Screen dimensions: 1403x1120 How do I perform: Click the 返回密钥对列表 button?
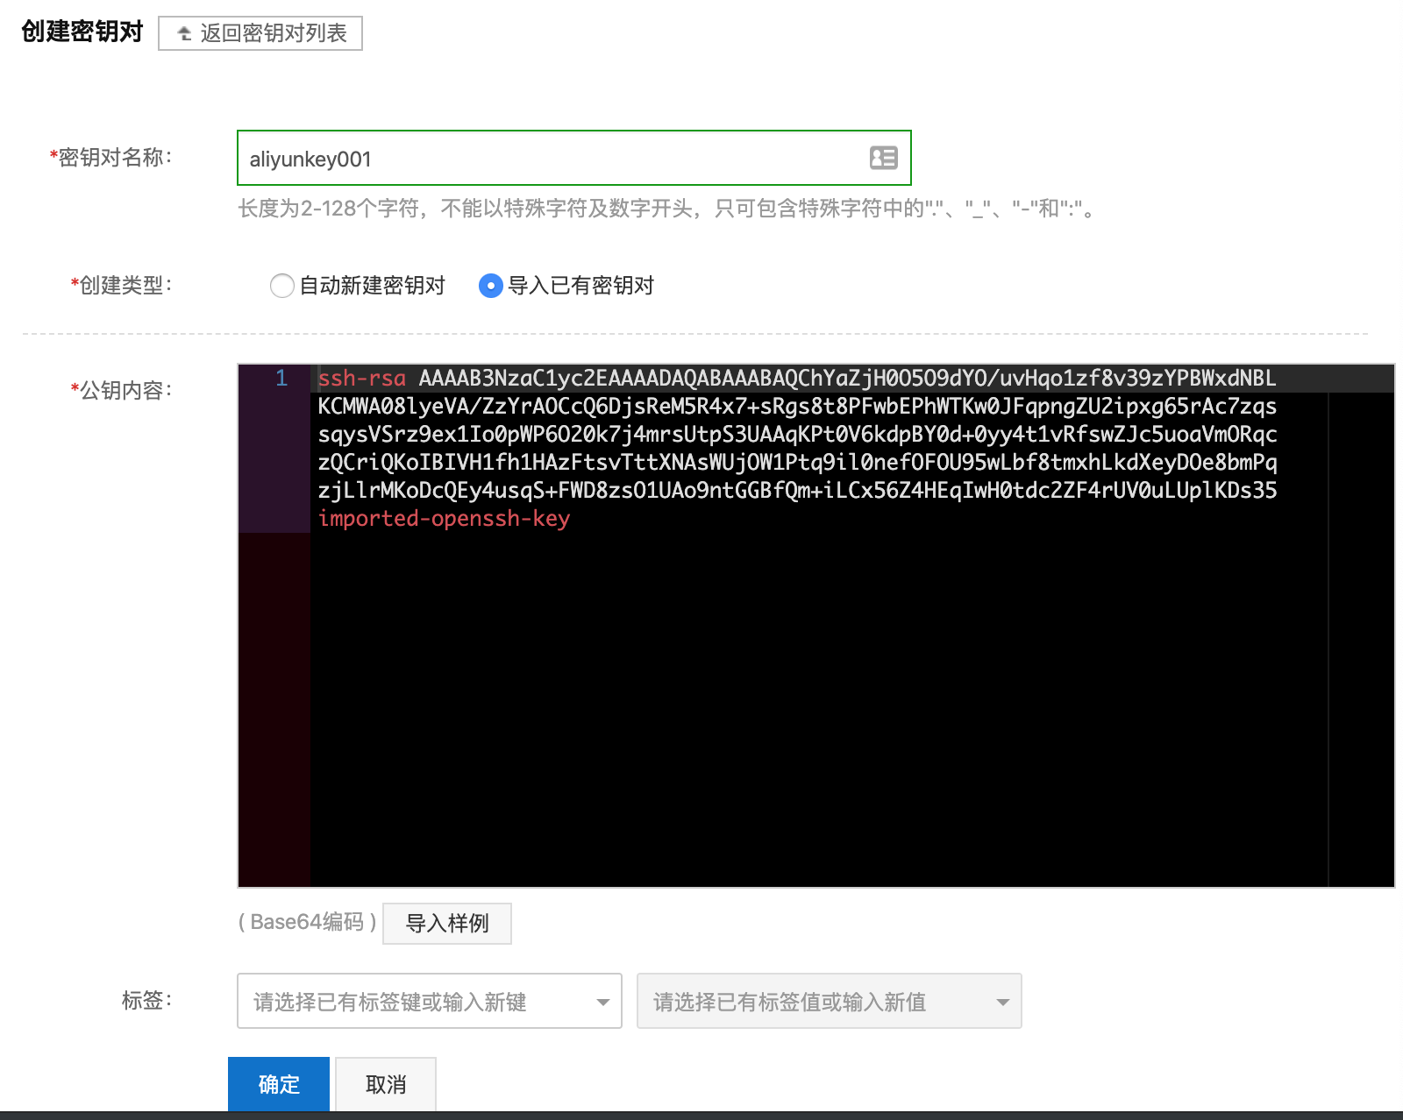[x=260, y=33]
